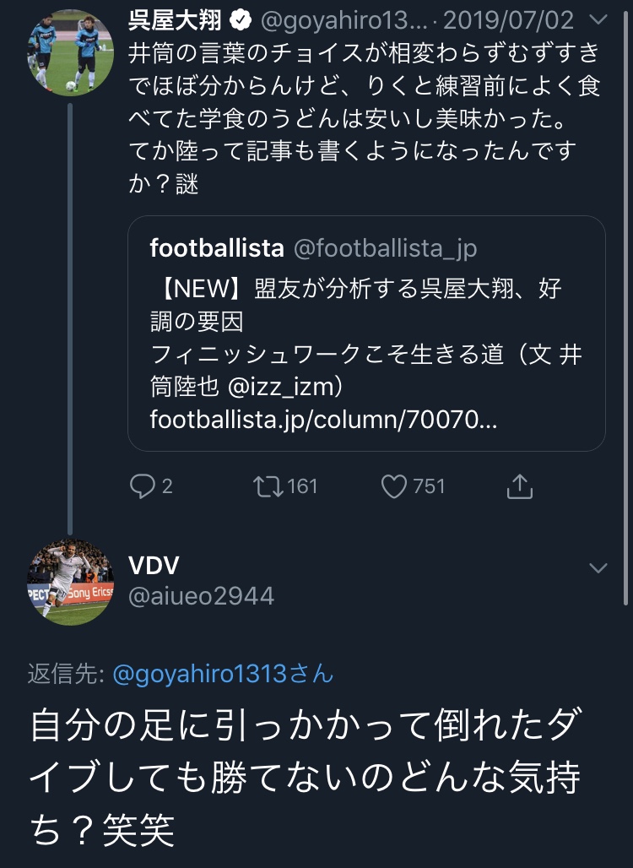The height and width of the screenshot is (868, 633).
Task: View the 751 likes count
Action: click(x=429, y=486)
